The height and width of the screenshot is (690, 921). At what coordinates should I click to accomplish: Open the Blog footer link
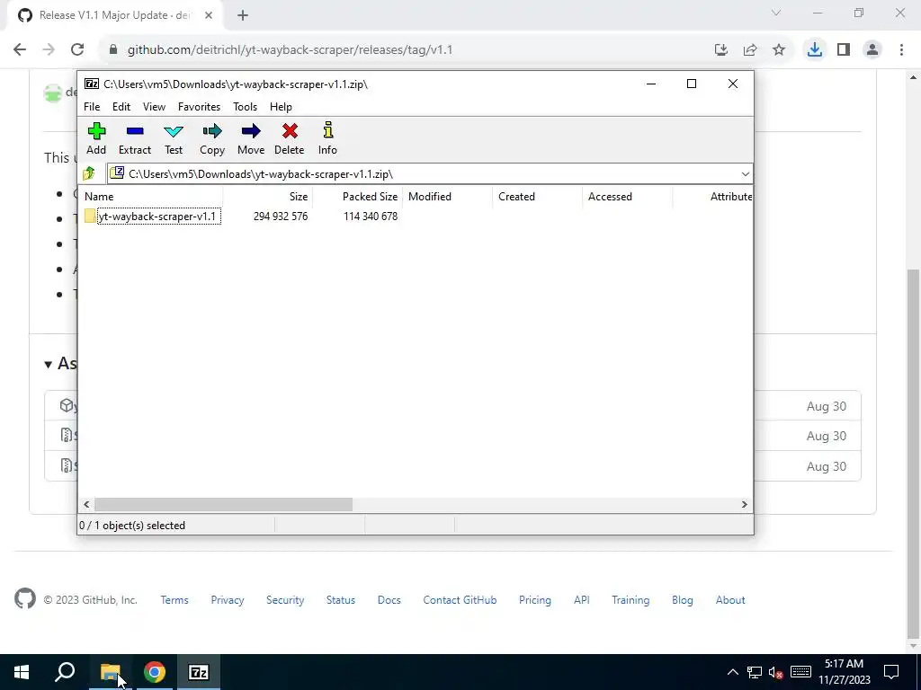point(683,599)
